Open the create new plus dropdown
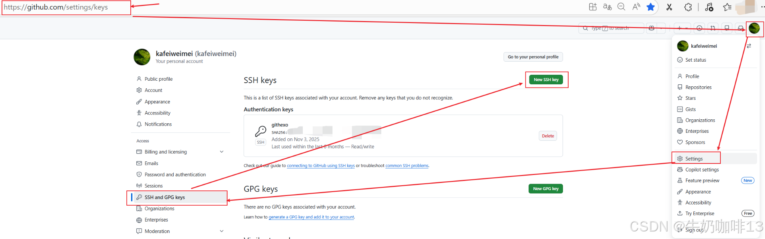The image size is (765, 239). (x=682, y=28)
